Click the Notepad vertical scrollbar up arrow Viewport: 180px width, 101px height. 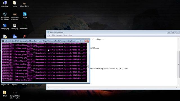(x=179, y=38)
